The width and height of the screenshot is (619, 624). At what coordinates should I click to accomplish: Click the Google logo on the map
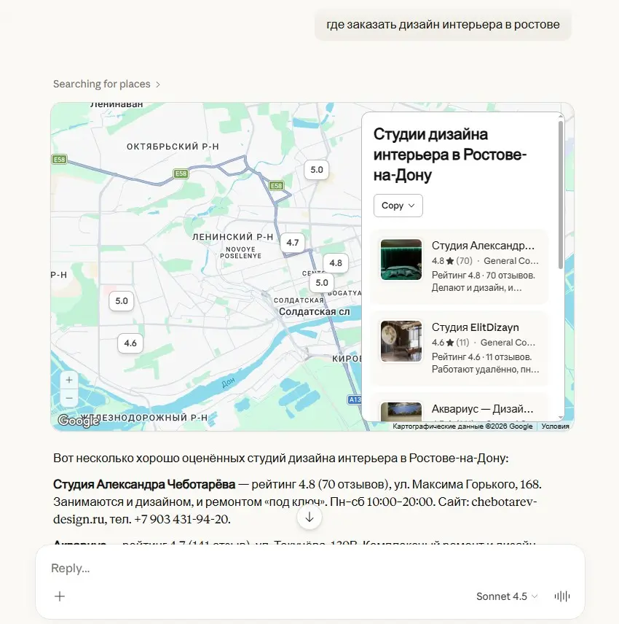78,420
